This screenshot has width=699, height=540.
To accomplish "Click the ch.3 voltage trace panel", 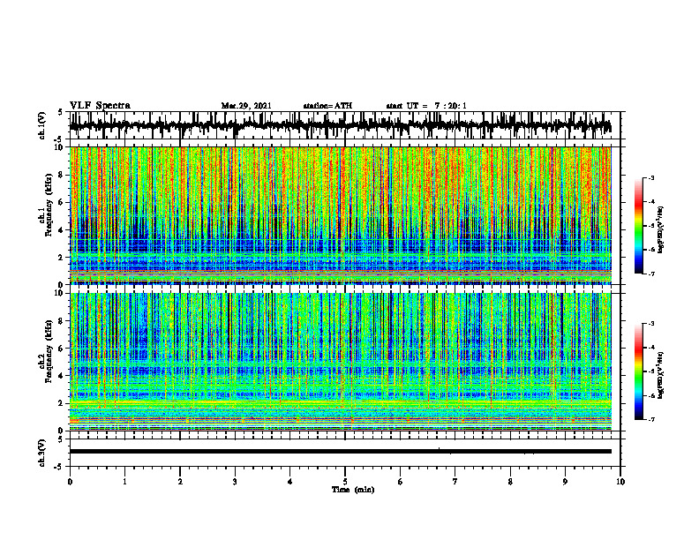I will (345, 453).
